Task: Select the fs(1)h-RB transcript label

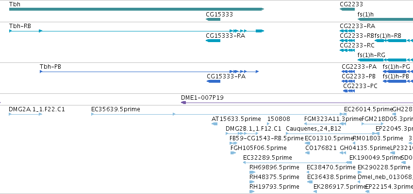Action: point(388,36)
